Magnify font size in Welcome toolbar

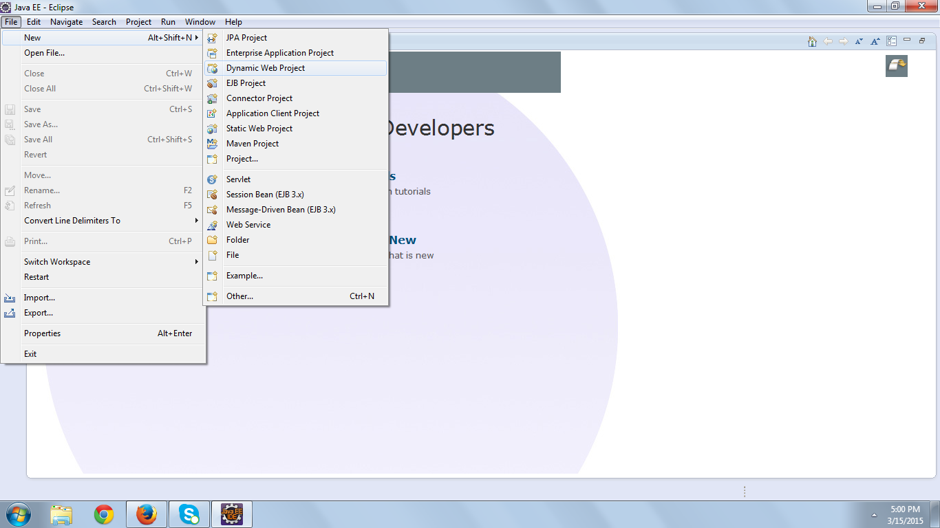click(x=875, y=41)
